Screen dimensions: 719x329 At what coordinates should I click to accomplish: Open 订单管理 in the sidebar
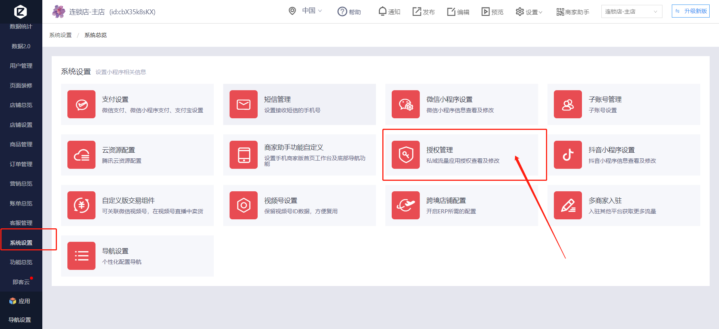pyautogui.click(x=21, y=164)
